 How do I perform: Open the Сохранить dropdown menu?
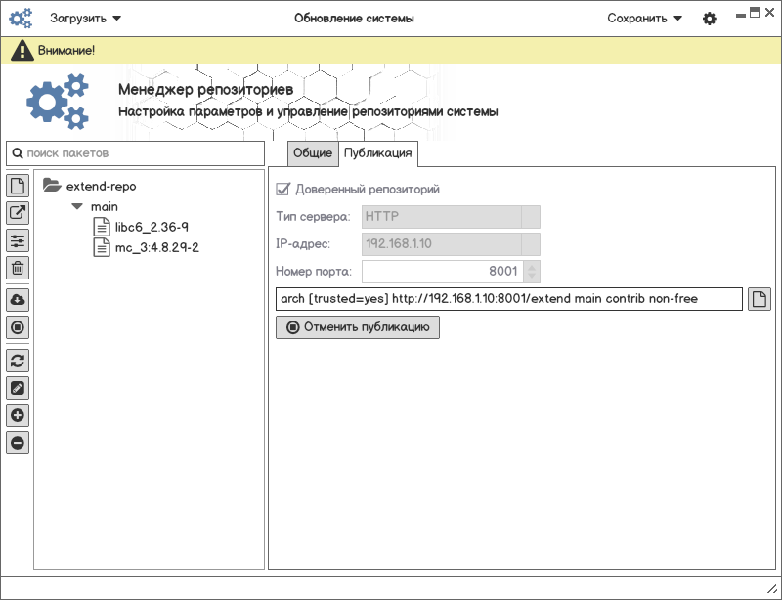644,19
